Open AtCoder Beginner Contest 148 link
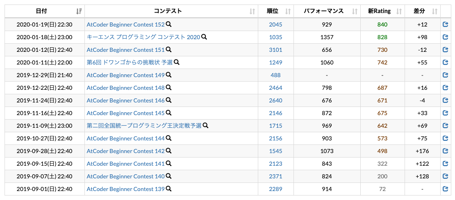 coord(126,88)
